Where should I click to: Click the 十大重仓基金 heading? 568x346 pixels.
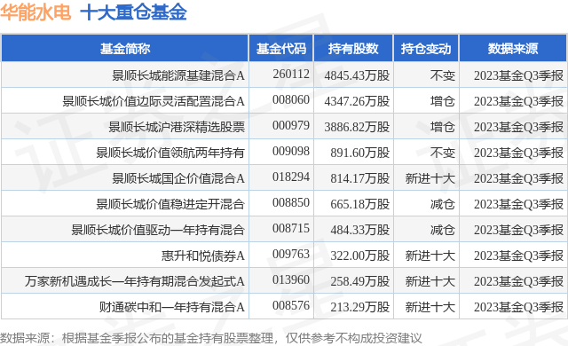coord(133,12)
